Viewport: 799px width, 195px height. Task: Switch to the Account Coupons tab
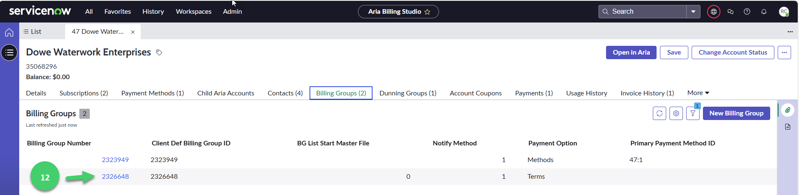(476, 93)
